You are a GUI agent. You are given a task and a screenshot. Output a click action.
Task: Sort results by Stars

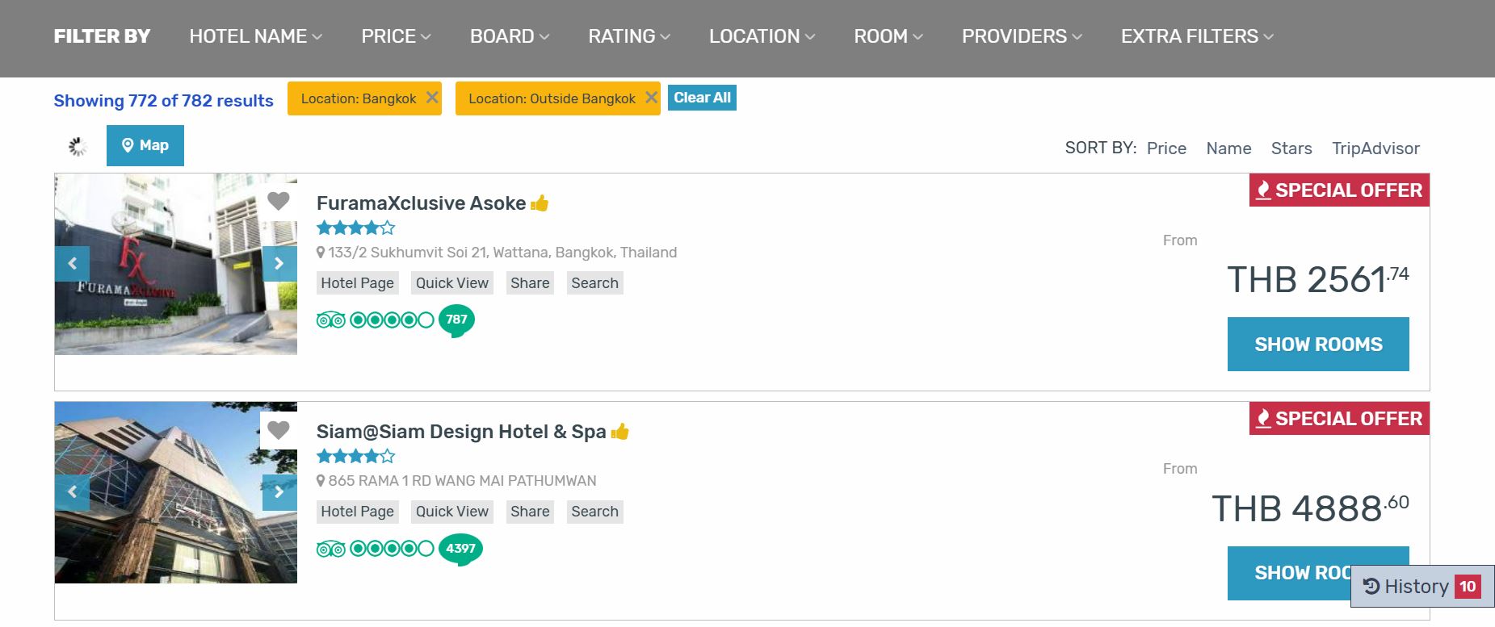1291,148
